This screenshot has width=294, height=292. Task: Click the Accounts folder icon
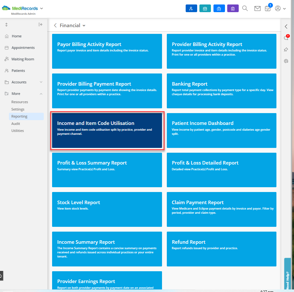(x=7, y=82)
